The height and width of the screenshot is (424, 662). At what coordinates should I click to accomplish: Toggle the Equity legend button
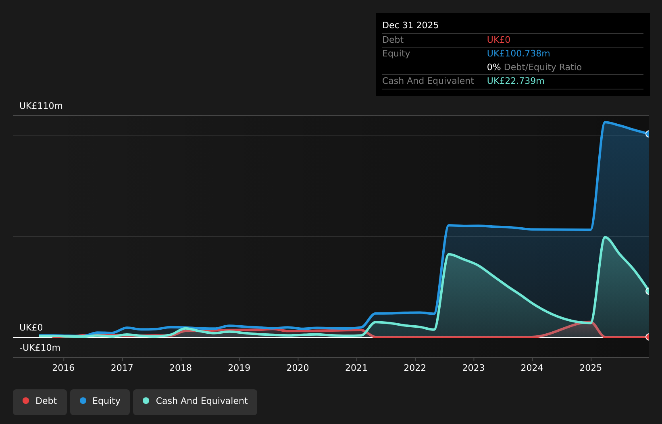(x=100, y=402)
